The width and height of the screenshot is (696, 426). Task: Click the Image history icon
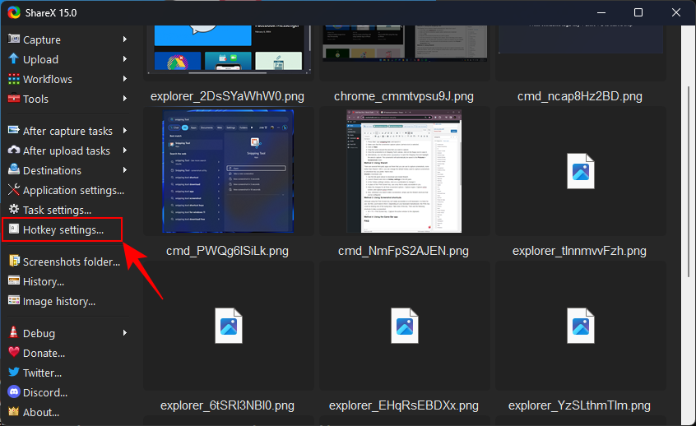(14, 300)
